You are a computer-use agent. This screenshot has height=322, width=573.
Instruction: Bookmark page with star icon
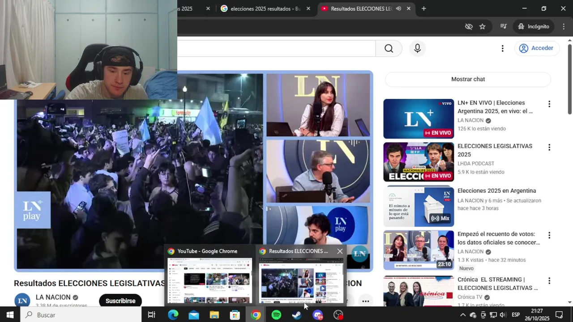point(482,26)
